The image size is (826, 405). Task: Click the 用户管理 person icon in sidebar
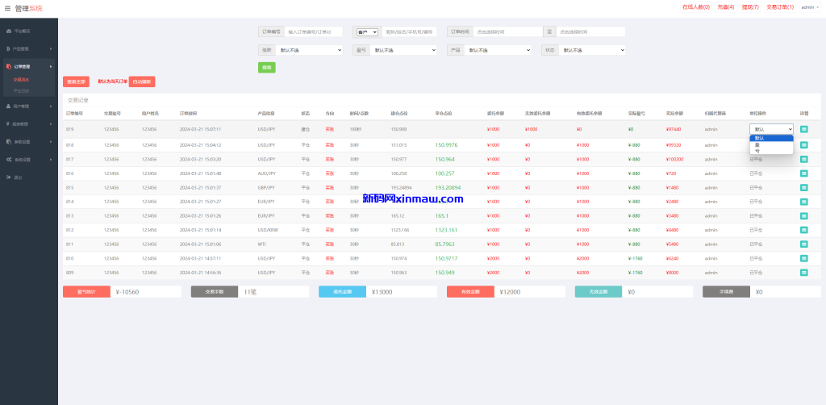9,106
